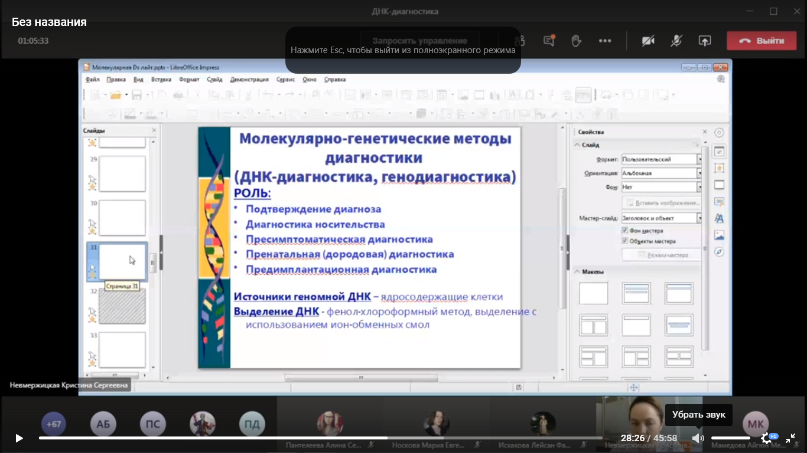The height and width of the screenshot is (453, 807).
Task: Open Gallery deck in sidebar
Action: [x=719, y=235]
